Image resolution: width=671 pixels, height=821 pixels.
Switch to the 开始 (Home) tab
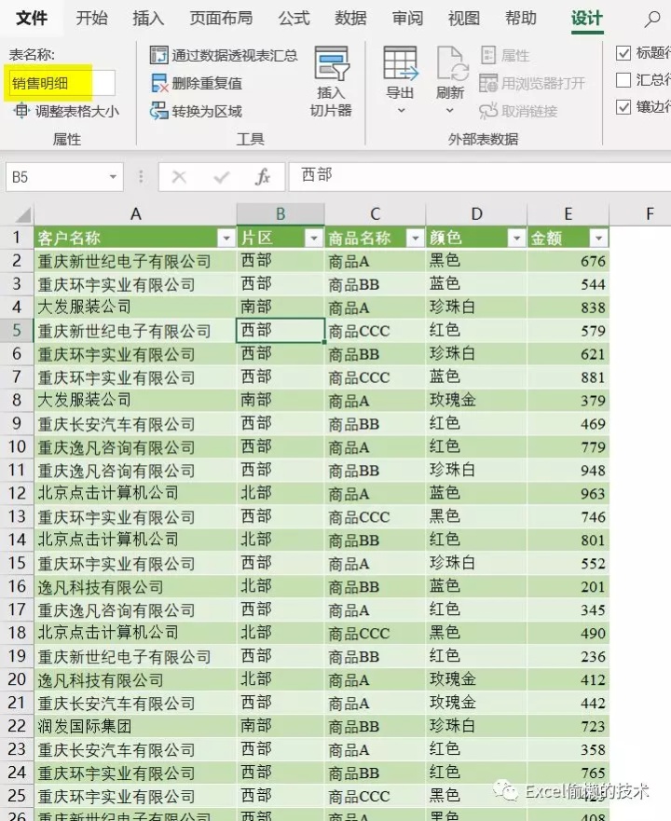91,19
